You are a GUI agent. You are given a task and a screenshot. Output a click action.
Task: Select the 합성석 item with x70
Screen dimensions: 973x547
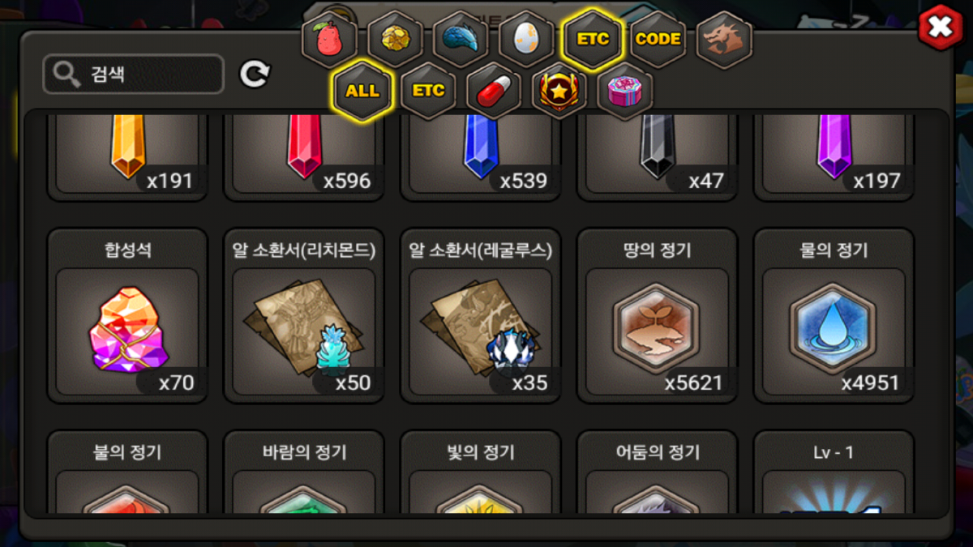pos(127,316)
